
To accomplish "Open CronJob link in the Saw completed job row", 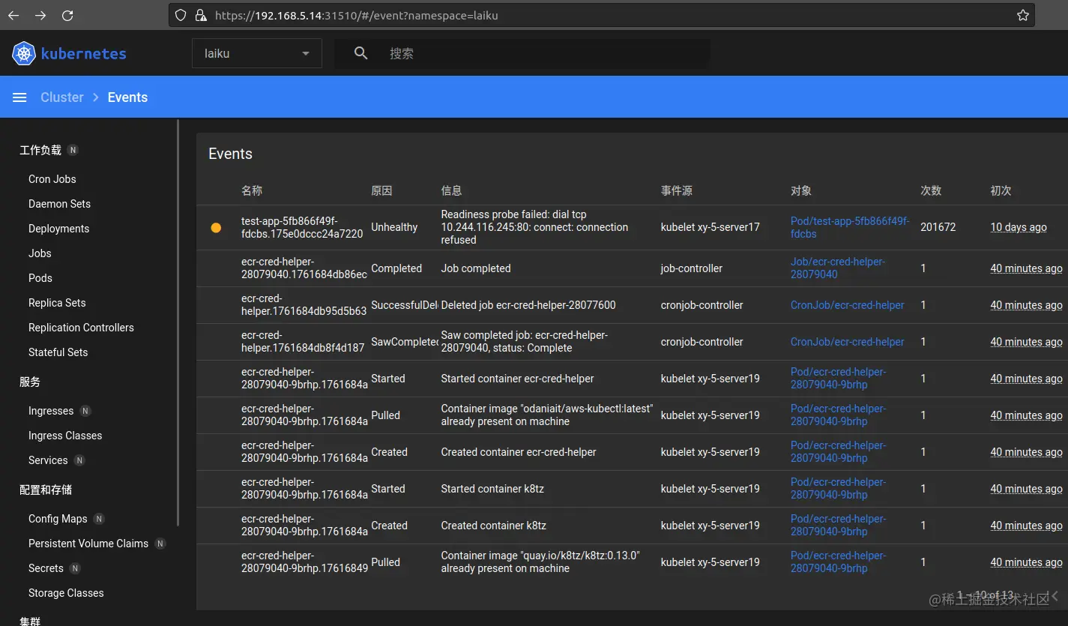I will click(847, 342).
